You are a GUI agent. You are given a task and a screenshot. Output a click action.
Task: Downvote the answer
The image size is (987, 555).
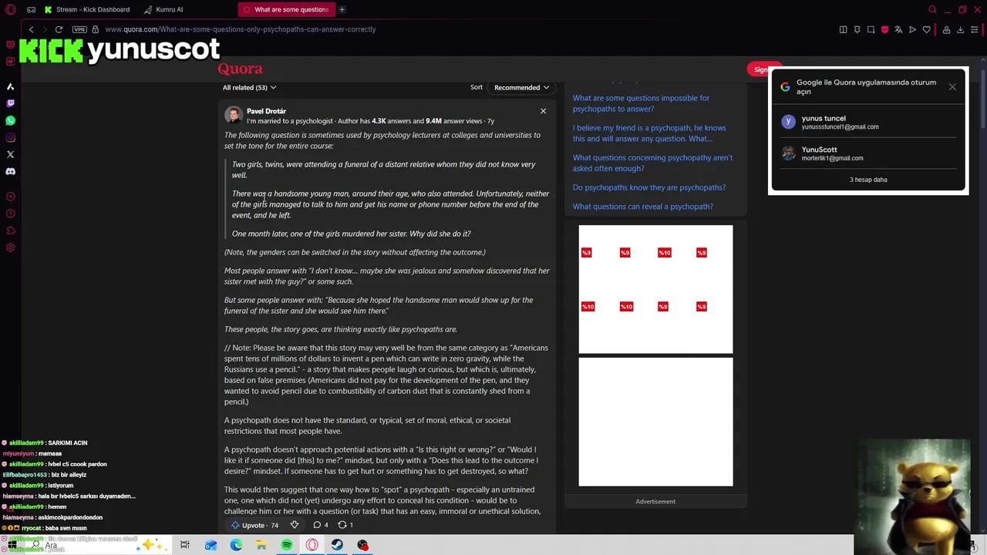[x=294, y=525]
